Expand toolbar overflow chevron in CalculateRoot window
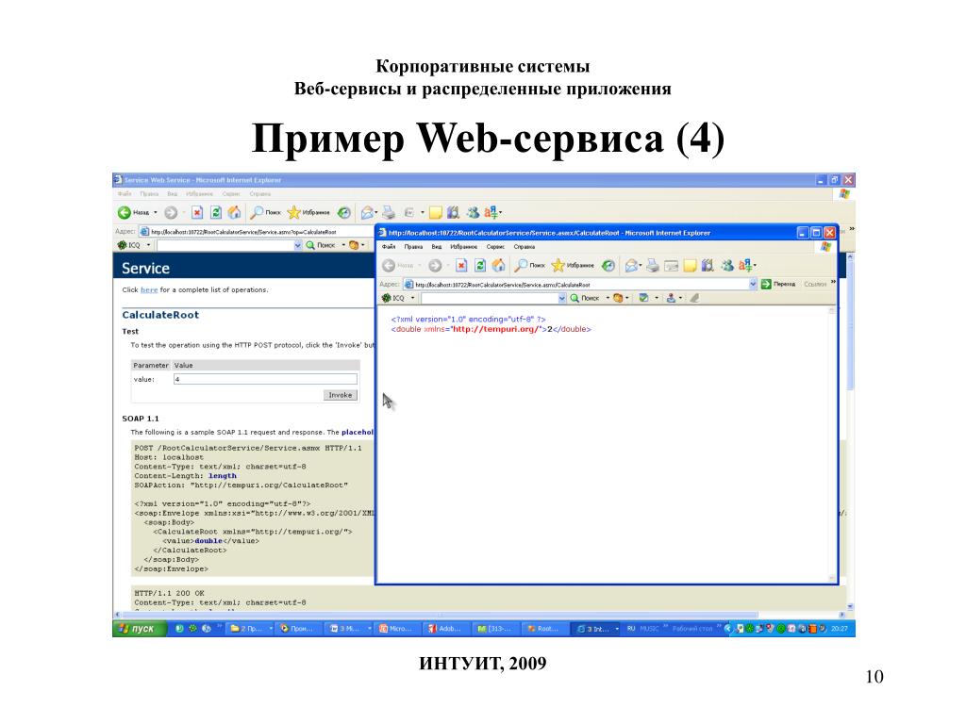This screenshot has width=966, height=724. point(833,282)
